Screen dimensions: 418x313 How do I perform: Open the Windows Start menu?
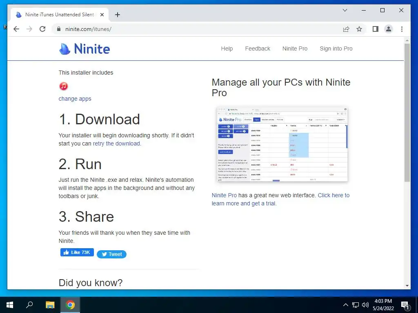10,305
